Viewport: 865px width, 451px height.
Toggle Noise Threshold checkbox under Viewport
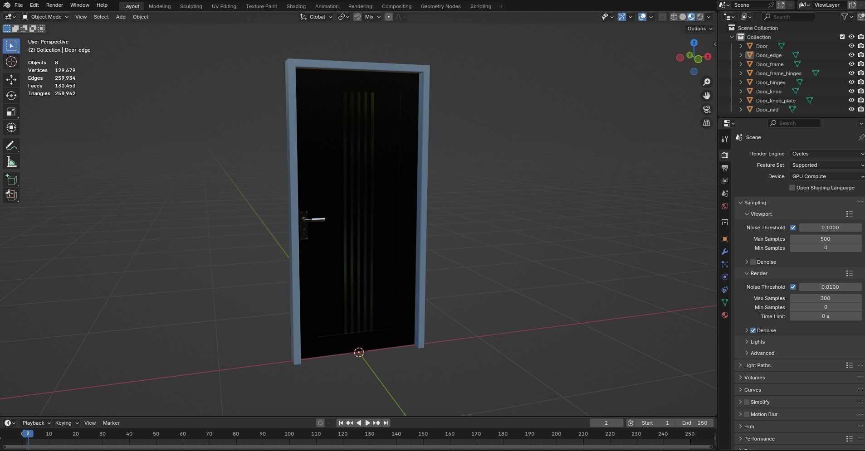[x=793, y=228]
